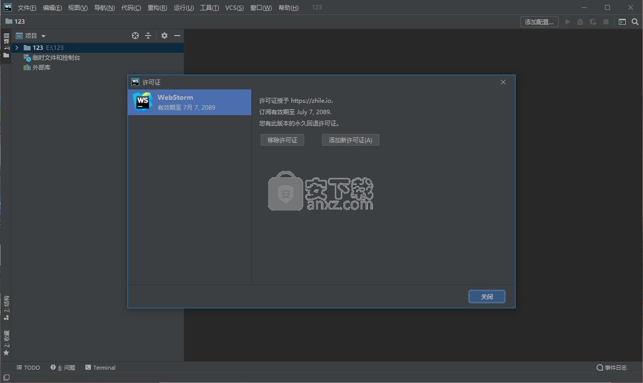This screenshot has width=643, height=383.
Task: Open the 工具(T) menu
Action: [x=209, y=7]
